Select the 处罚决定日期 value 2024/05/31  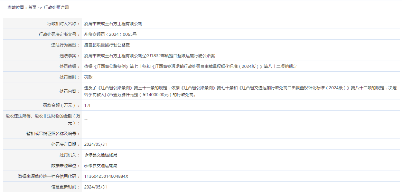click(95, 144)
